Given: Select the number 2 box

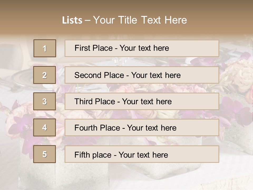Looking at the screenshot, I should click(x=45, y=75).
